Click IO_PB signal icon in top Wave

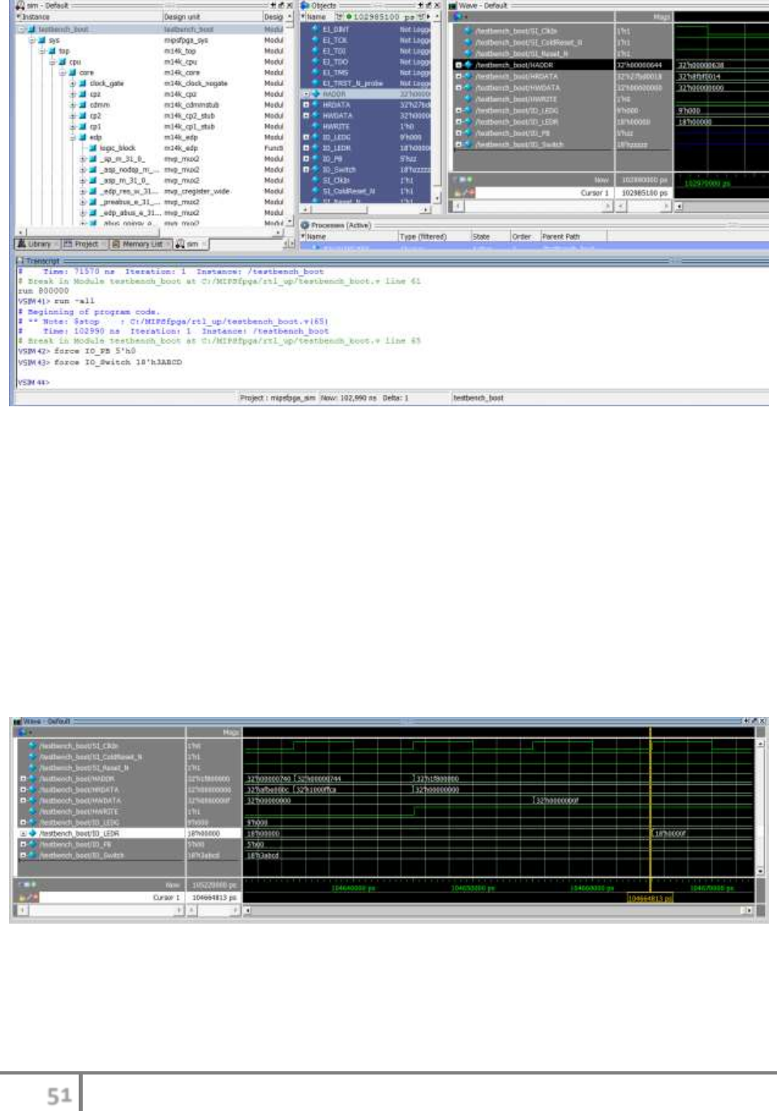pos(468,133)
